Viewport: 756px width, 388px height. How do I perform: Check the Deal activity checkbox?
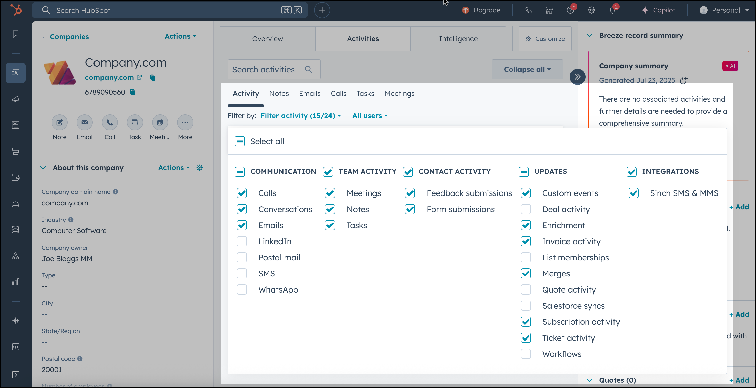[526, 209]
